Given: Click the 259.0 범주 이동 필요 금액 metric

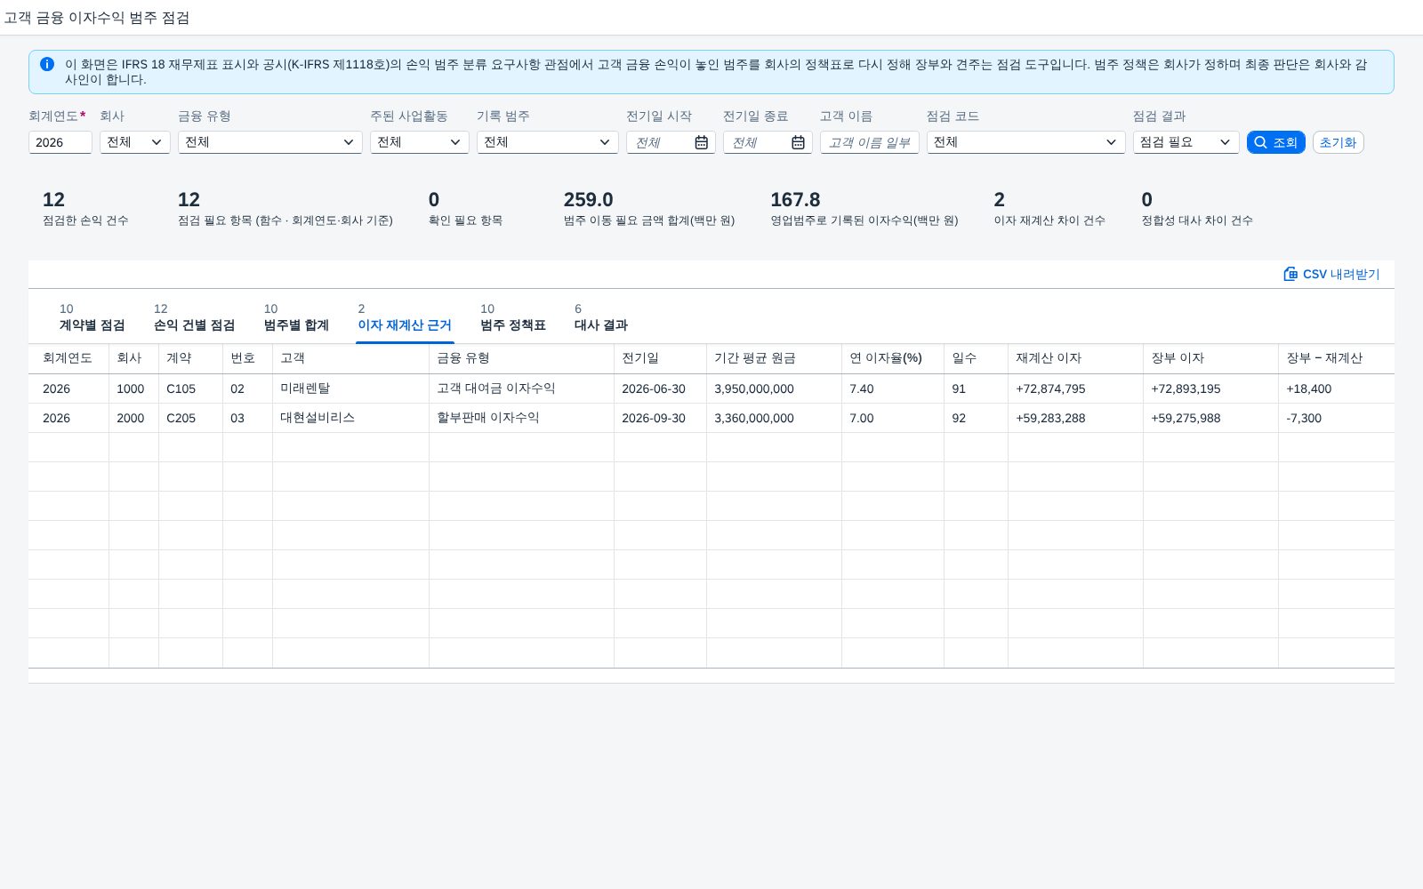Looking at the screenshot, I should pyautogui.click(x=649, y=208).
